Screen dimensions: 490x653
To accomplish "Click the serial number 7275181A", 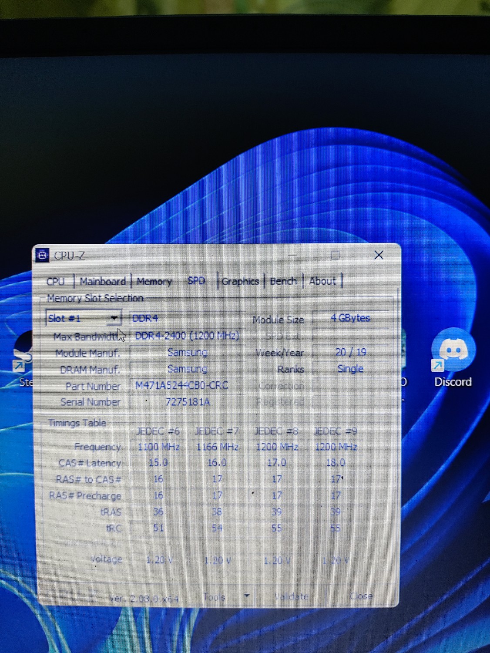I will tap(188, 401).
